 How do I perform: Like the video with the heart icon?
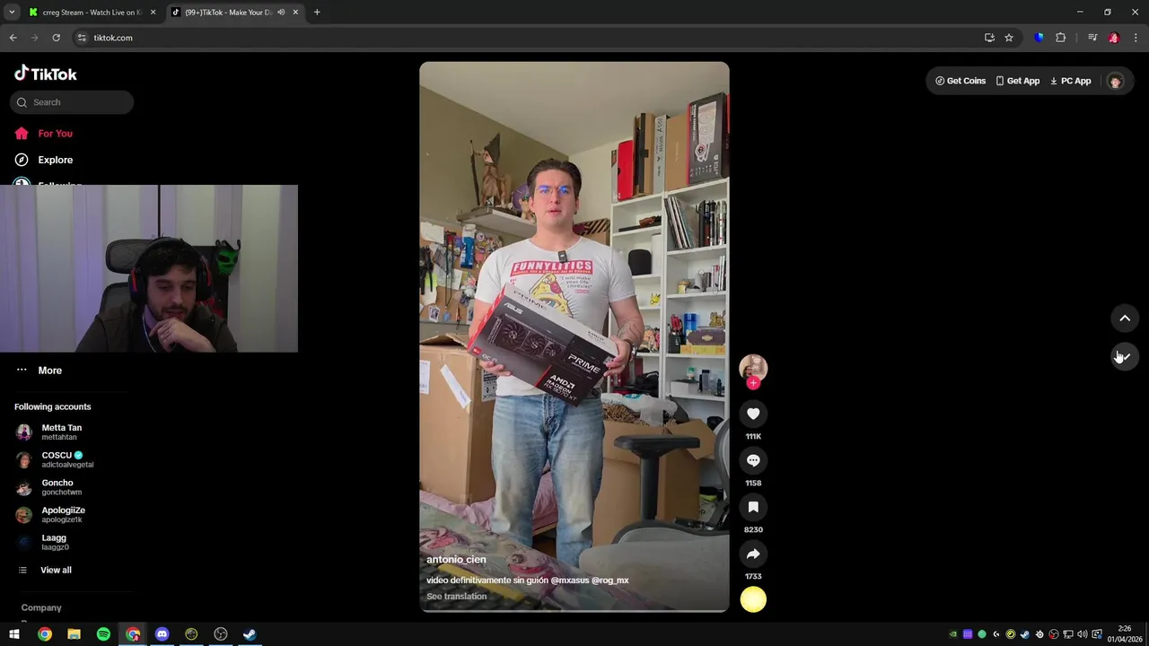pos(753,414)
